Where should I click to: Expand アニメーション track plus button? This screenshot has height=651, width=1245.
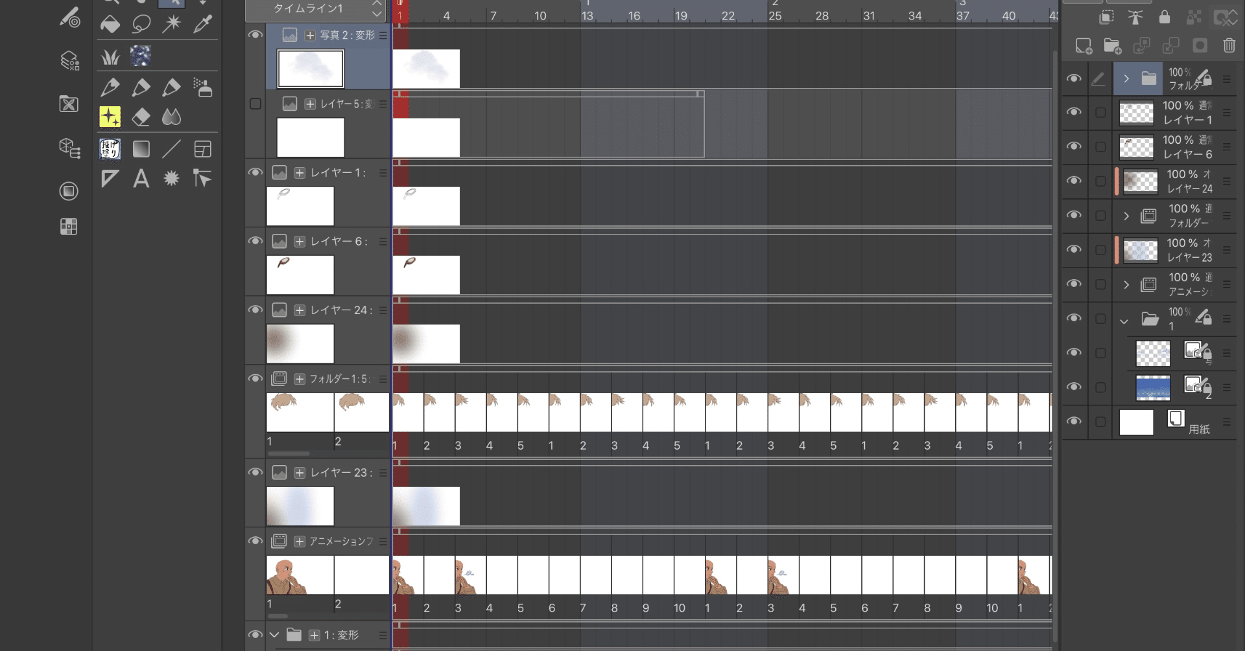coord(300,542)
